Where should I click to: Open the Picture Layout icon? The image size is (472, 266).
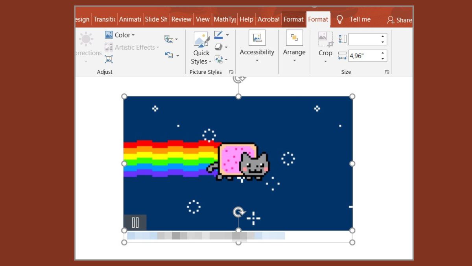point(219,59)
